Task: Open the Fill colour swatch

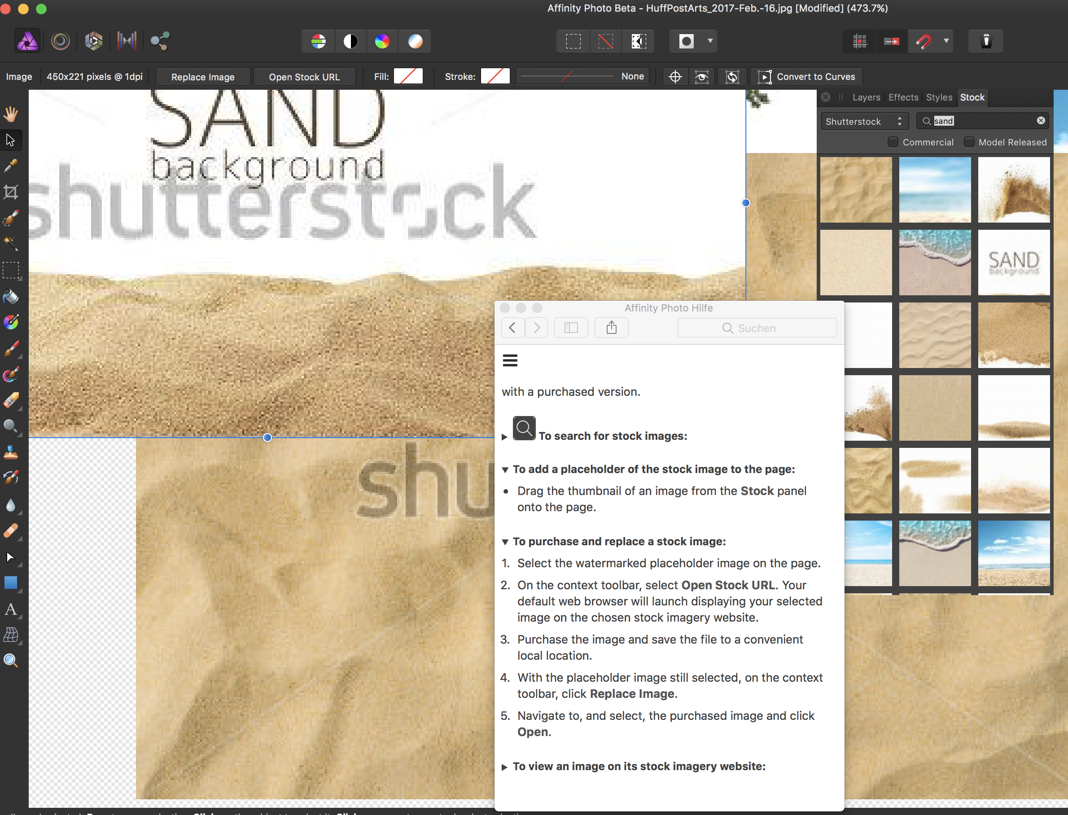Action: [408, 76]
